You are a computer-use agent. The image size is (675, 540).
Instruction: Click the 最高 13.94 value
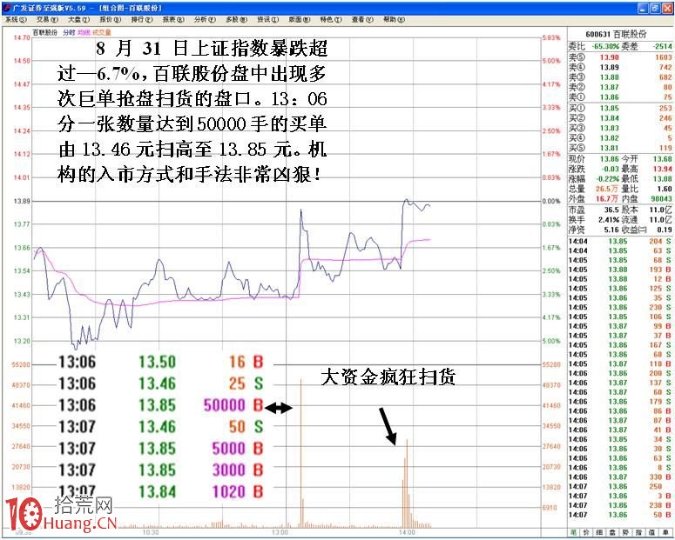click(x=663, y=169)
